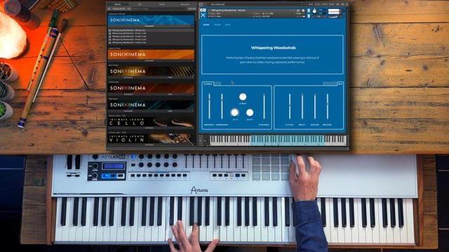
Task: Click the Kontakt virtual keyboard's highlighted blue range
Action: tap(287, 140)
